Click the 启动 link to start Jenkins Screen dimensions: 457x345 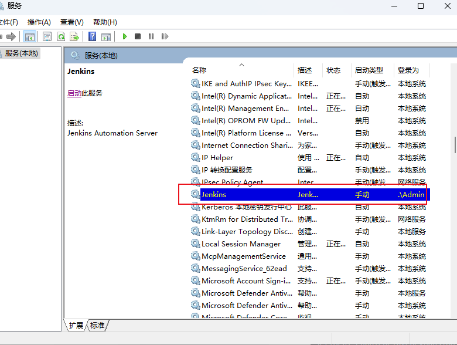(x=74, y=93)
